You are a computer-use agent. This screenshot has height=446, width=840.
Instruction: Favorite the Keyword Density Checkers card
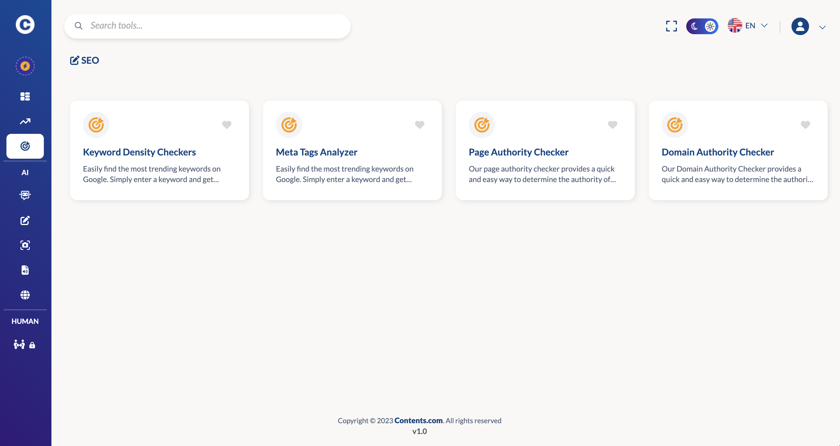coord(227,125)
